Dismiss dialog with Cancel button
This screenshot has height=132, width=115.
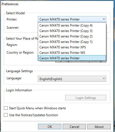[74, 127]
